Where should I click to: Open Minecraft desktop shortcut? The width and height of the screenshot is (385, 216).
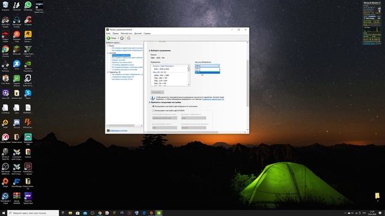pos(17,50)
